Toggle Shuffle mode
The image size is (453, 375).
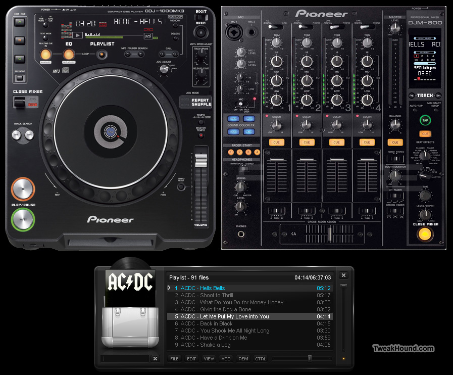coord(202,104)
